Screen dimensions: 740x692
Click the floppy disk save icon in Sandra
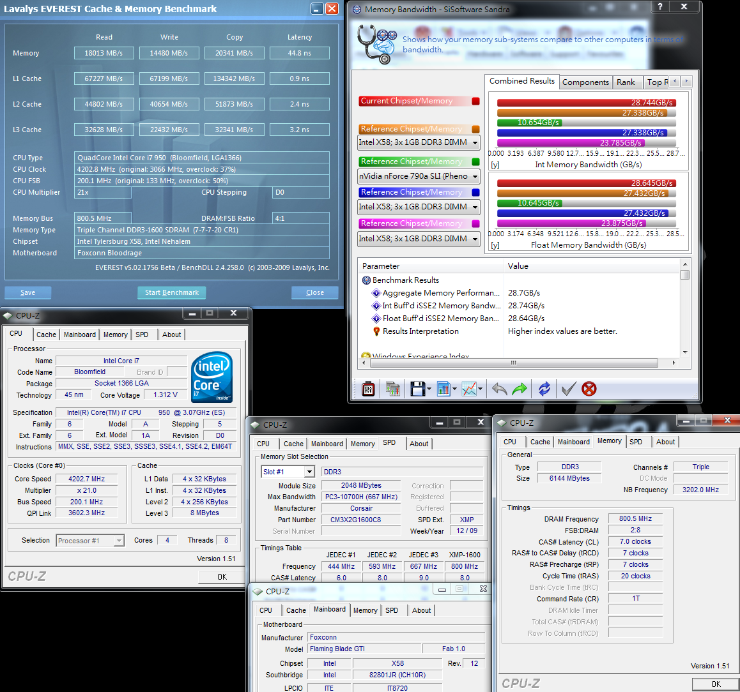pos(418,389)
